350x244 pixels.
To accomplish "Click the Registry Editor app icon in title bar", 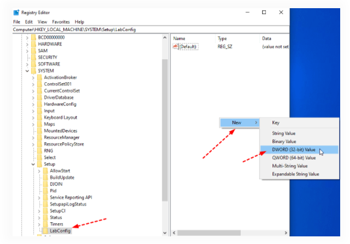I will coord(16,13).
